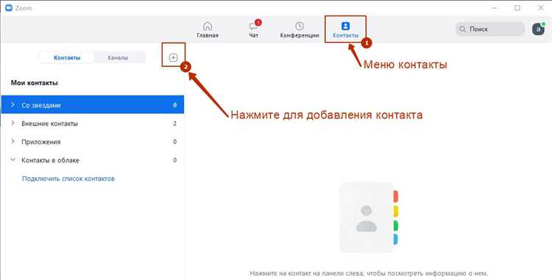Expand the Внешние контакты group chevron
Screen dimensions: 552x280
pyautogui.click(x=13, y=123)
